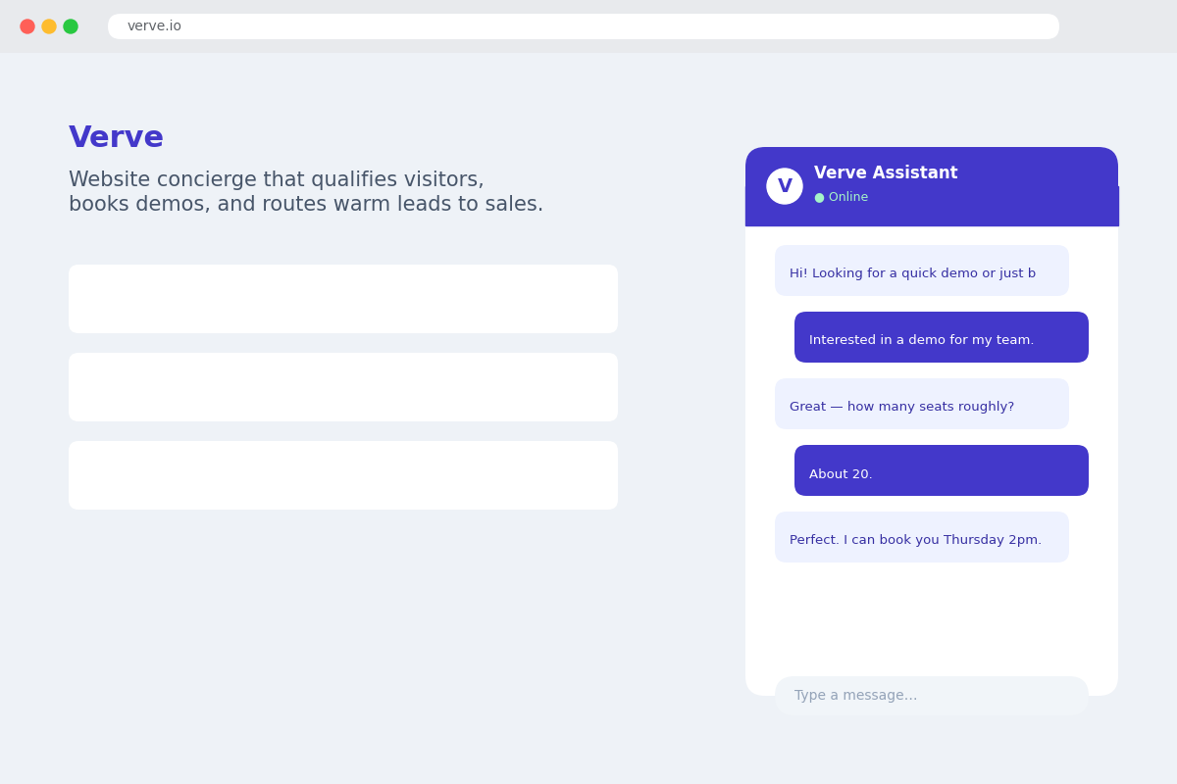
Task: Click the 'About 20.' chat bubble
Action: (x=942, y=470)
